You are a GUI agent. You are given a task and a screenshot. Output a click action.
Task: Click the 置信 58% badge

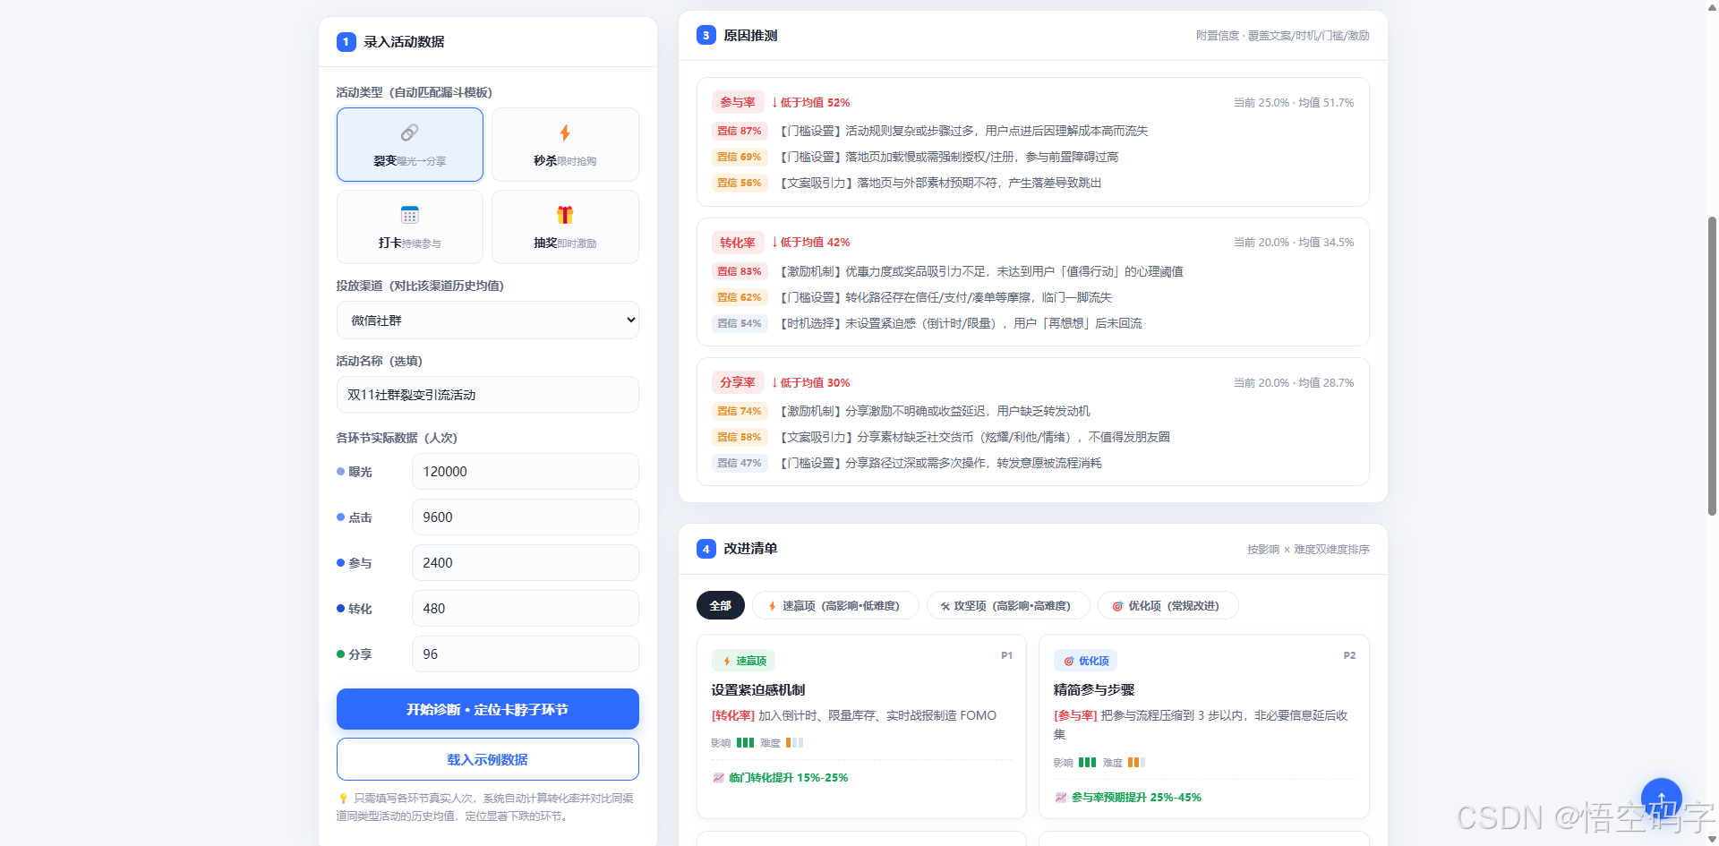point(740,437)
